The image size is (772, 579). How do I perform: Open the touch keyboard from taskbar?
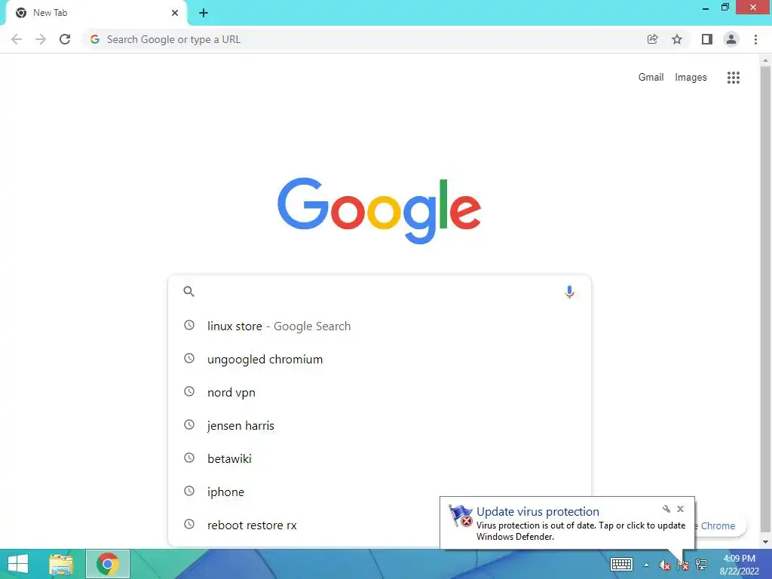[x=621, y=564]
